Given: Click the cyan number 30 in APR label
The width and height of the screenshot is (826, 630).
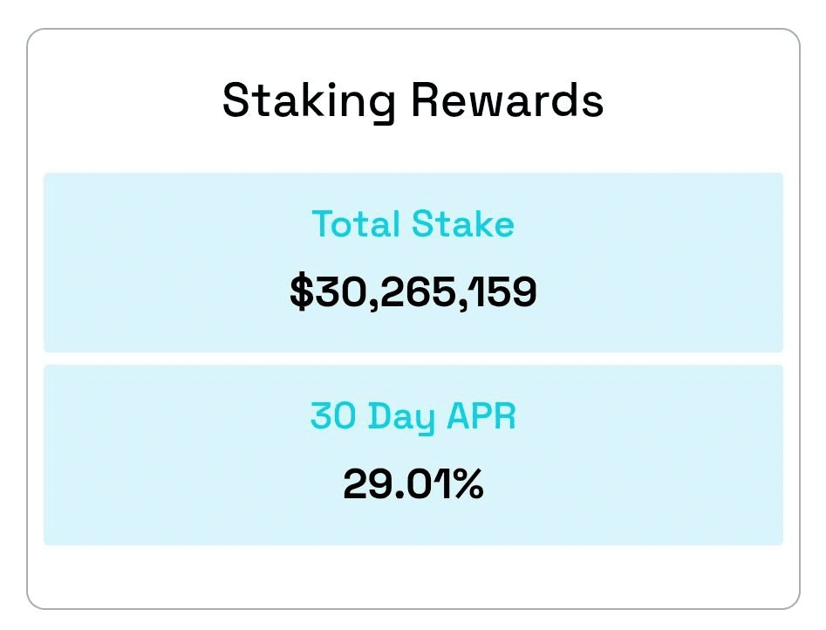Looking at the screenshot, I should tap(333, 416).
